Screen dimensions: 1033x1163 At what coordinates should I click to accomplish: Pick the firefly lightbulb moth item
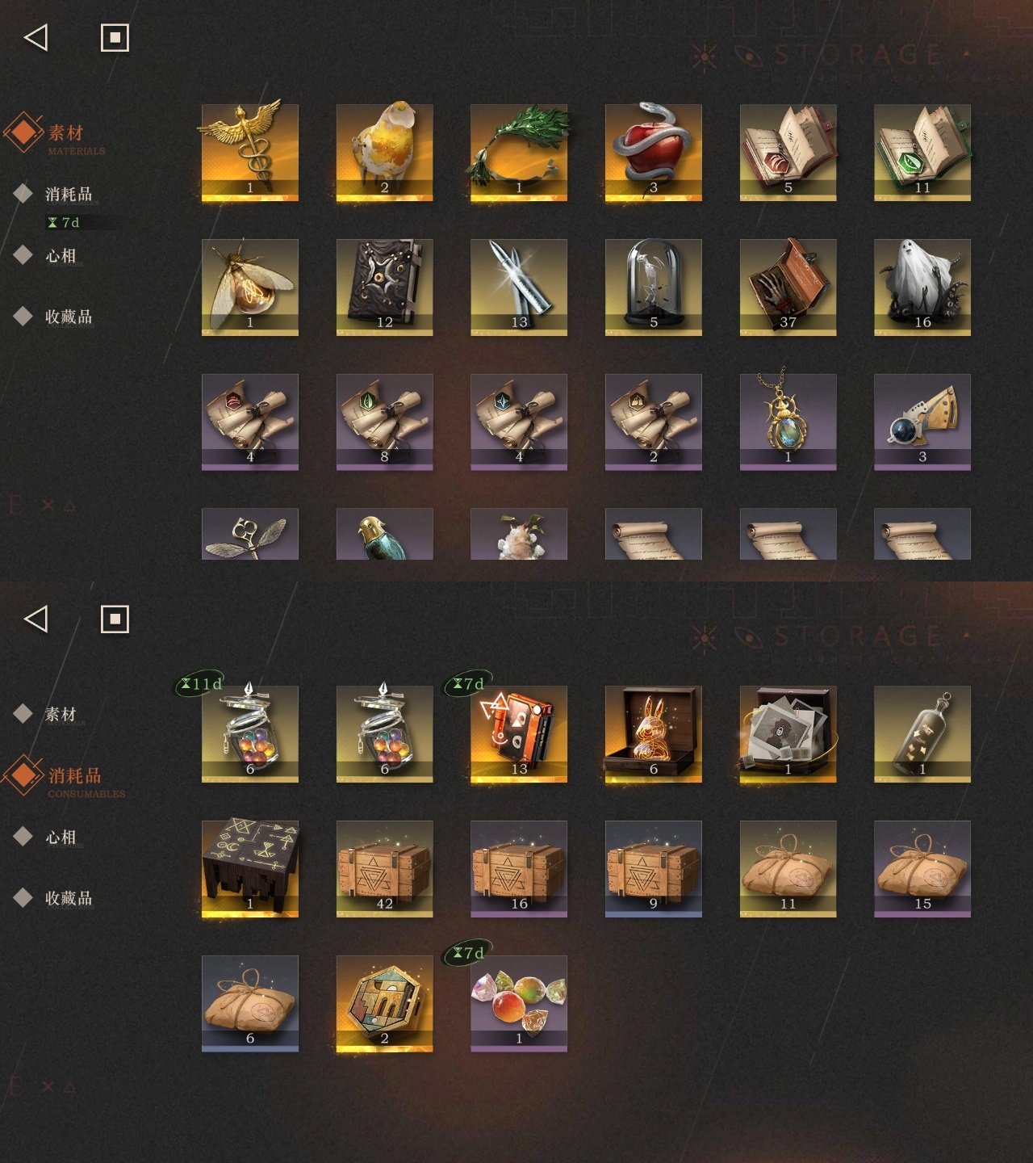coord(249,287)
